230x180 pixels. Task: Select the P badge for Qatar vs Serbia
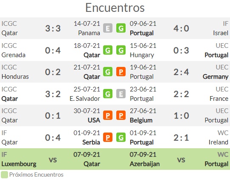[108, 137]
